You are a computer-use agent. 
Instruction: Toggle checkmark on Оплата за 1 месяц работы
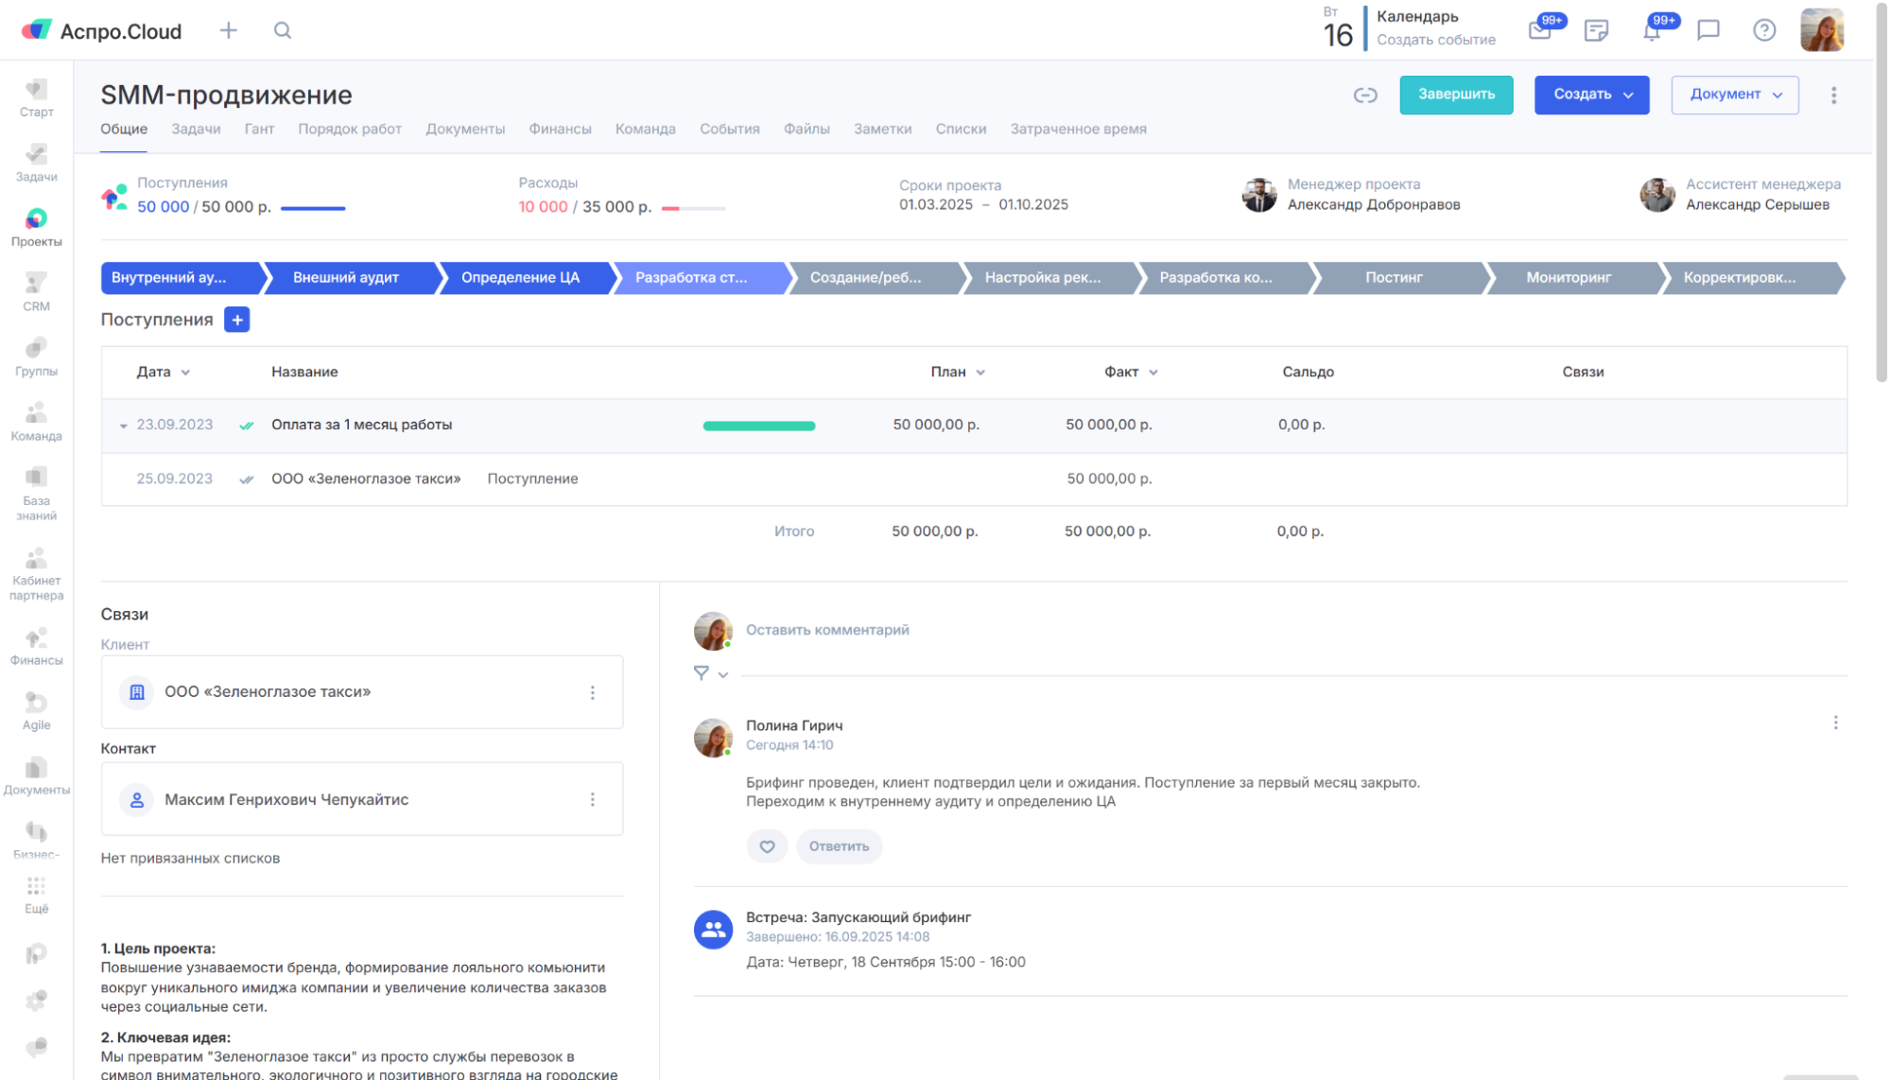247,426
